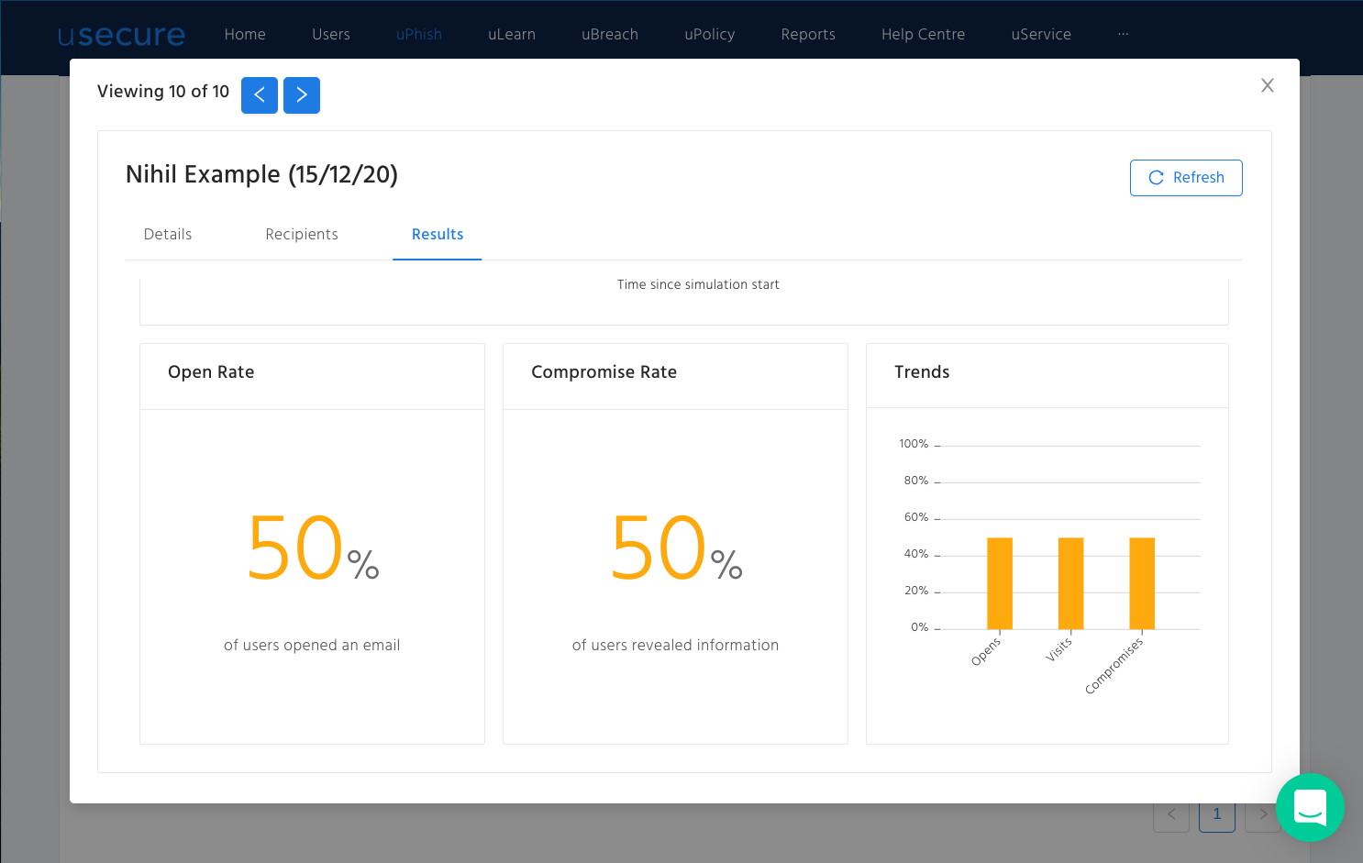Image resolution: width=1363 pixels, height=863 pixels.
Task: Open the chat support widget
Action: (x=1310, y=807)
